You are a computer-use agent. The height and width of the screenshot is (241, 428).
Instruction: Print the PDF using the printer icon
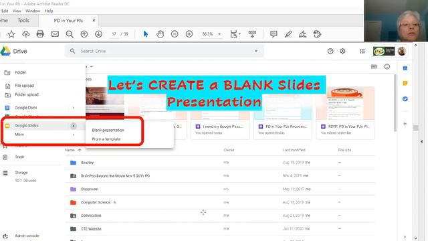[40, 34]
